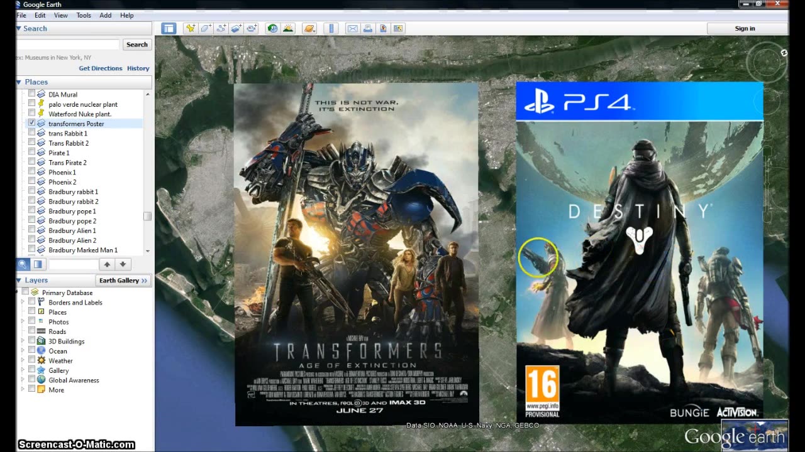
Task: Click the places search magnifier icon
Action: (x=23, y=264)
